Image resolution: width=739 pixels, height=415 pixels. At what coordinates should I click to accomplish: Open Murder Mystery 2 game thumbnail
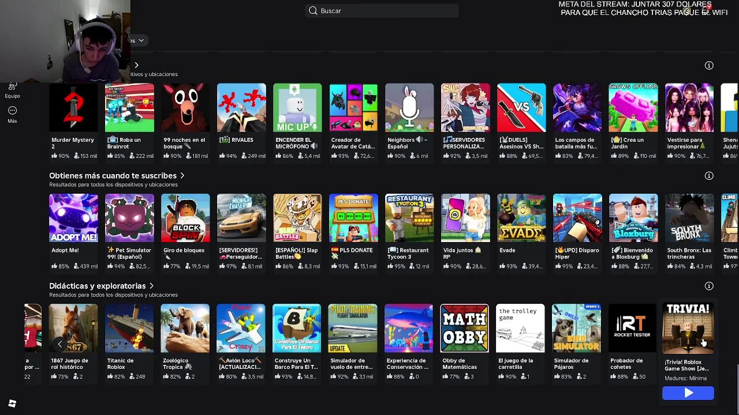(73, 108)
